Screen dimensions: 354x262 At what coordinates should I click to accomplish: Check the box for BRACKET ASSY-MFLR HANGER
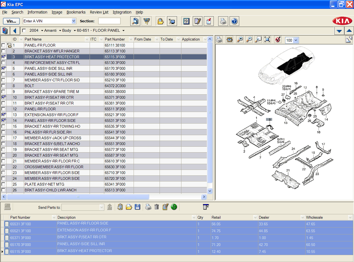coord(3,51)
